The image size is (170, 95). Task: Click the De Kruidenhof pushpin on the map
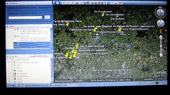coord(103,15)
